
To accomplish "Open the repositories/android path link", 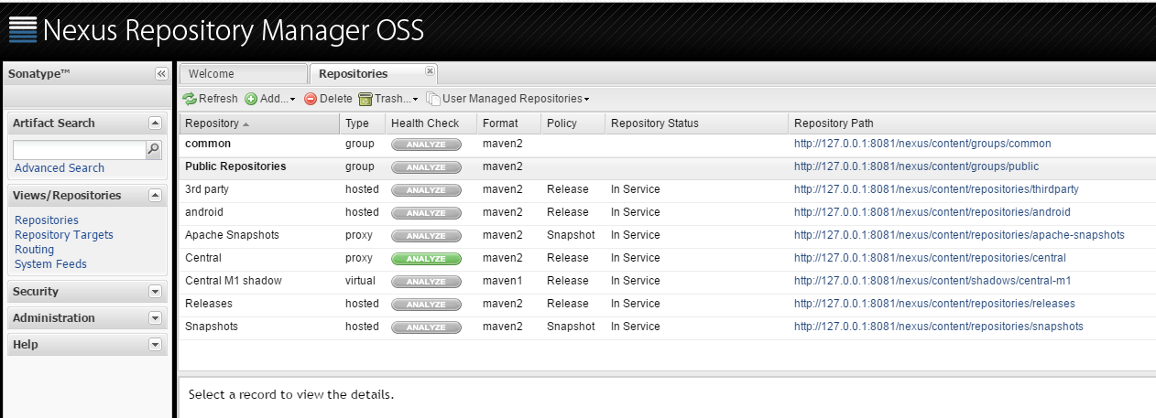I will click(x=932, y=212).
